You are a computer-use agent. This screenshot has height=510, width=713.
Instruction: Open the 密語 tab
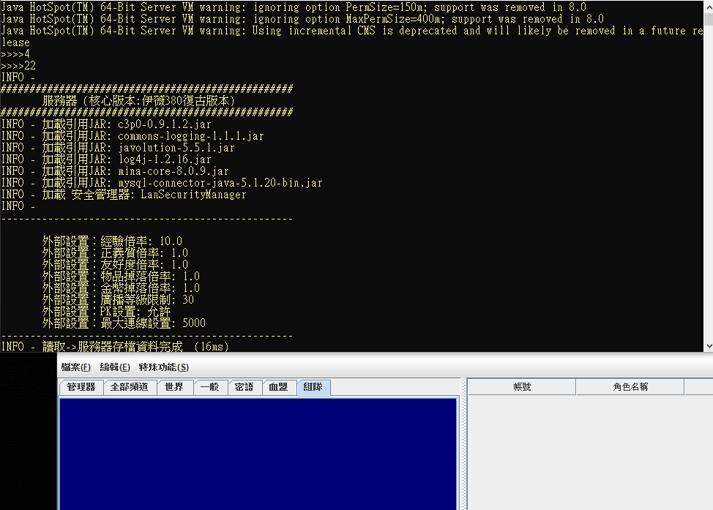tap(244, 387)
